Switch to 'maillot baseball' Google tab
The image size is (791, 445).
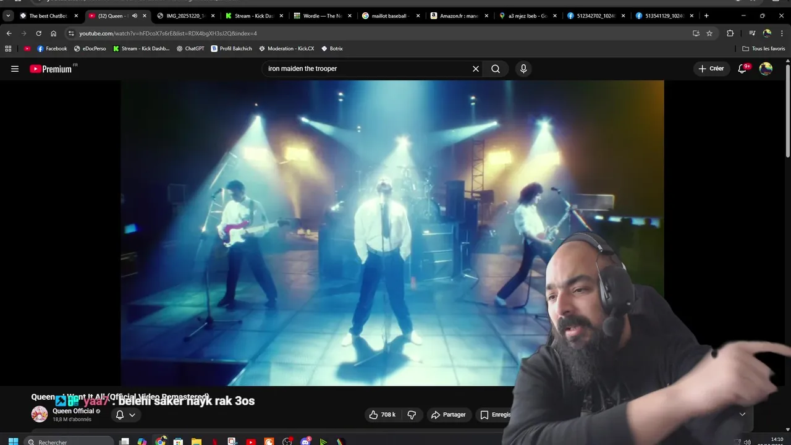pos(391,15)
